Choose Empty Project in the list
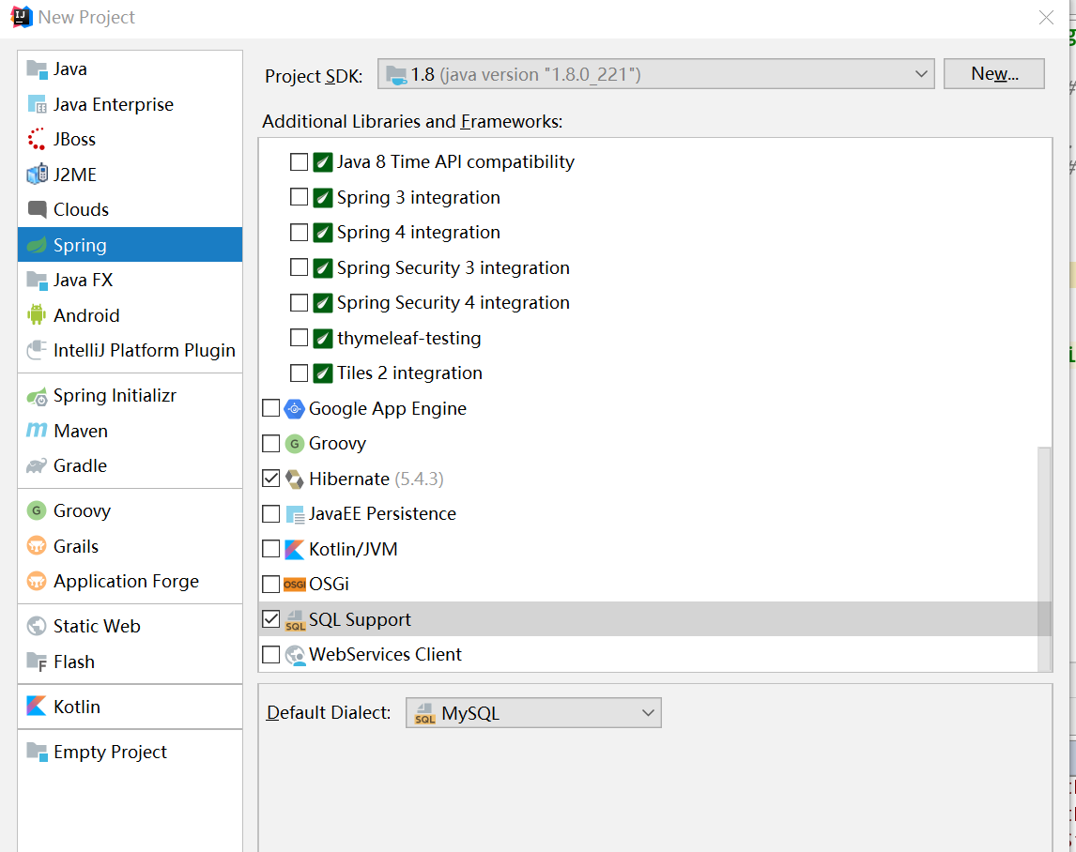The height and width of the screenshot is (852, 1076). point(130,752)
